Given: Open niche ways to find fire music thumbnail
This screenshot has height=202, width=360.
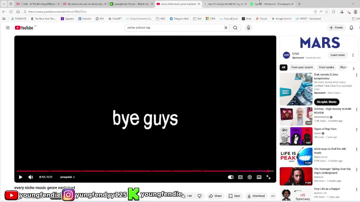Looking at the screenshot, I should 296,156.
